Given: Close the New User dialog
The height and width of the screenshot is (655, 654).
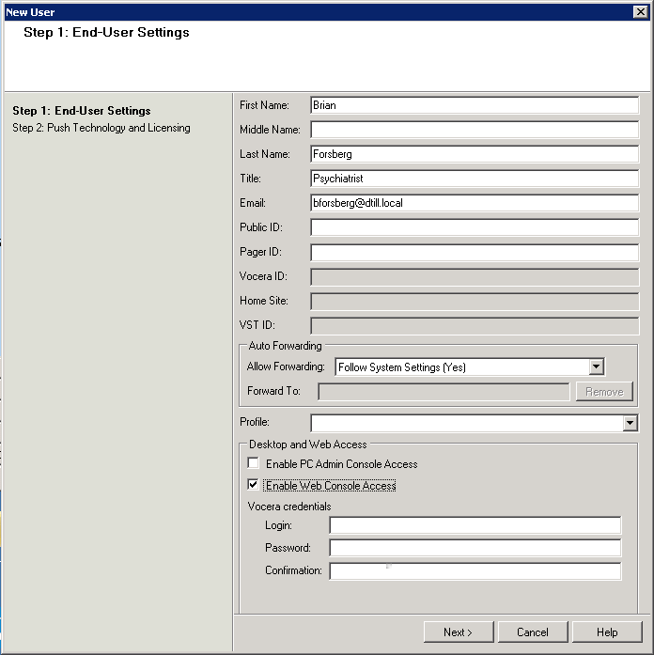Looking at the screenshot, I should pos(640,11).
